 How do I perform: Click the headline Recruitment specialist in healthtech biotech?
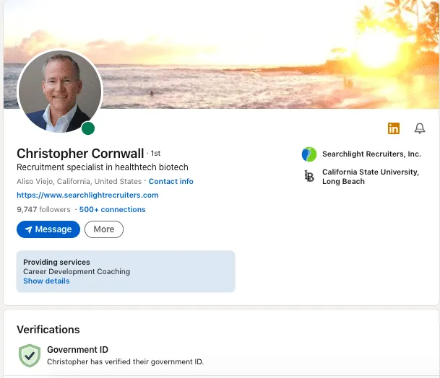[103, 167]
